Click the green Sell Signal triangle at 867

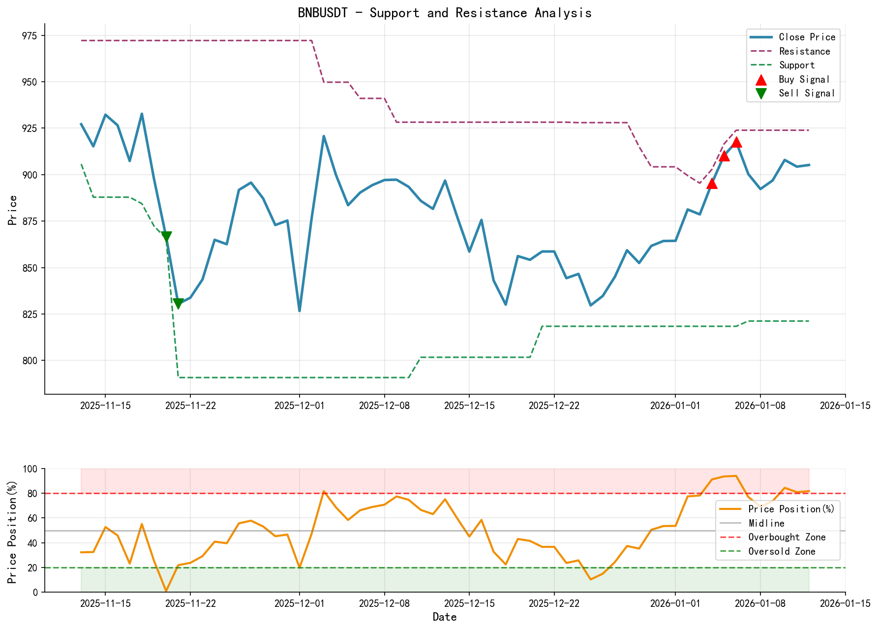[x=166, y=235]
